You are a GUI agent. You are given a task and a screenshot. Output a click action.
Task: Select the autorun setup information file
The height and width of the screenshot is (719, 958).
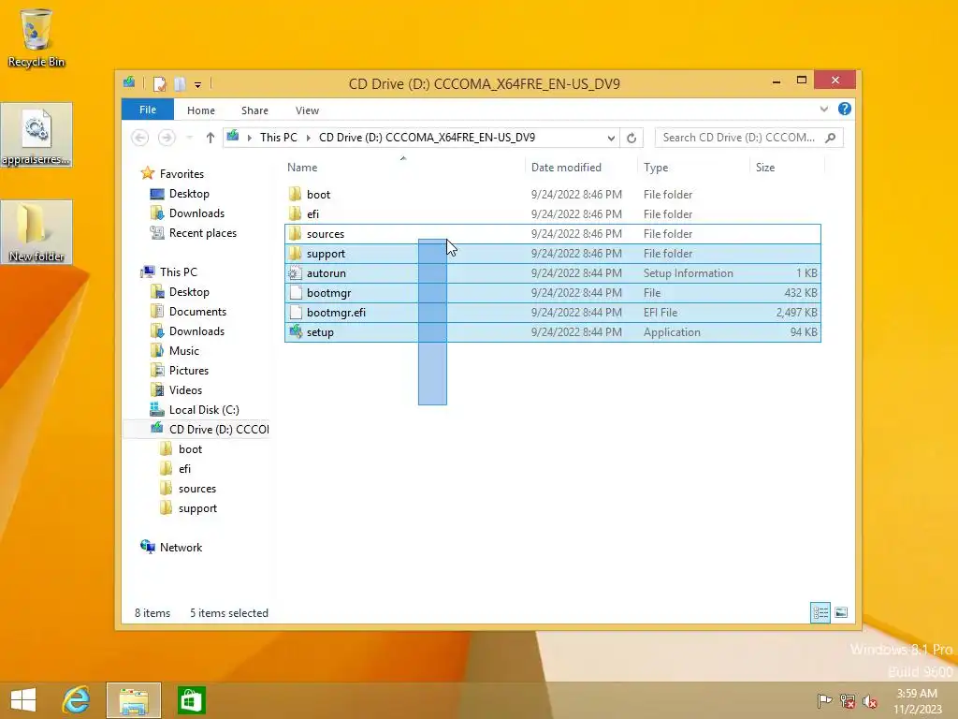click(552, 273)
